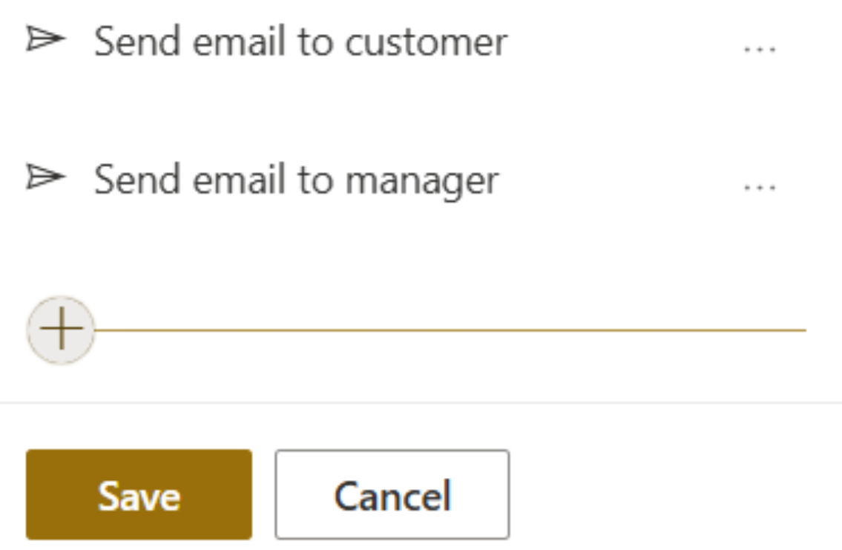
Task: Open the manager row by clicking its label
Action: [297, 180]
